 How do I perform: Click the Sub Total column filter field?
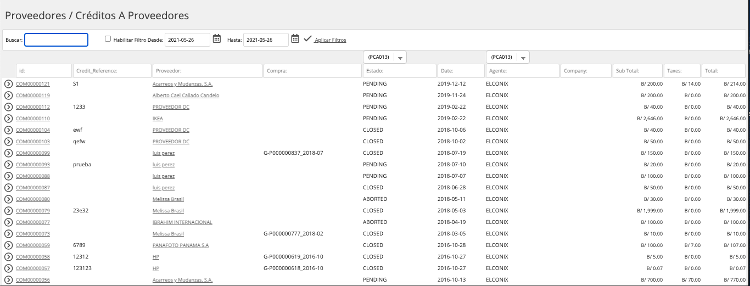click(638, 71)
